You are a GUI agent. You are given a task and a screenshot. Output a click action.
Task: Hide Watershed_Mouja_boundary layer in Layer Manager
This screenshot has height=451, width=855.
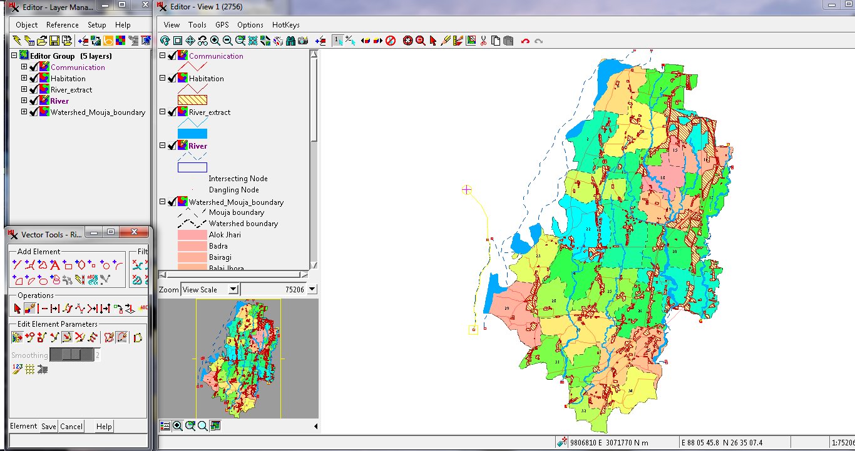(x=34, y=112)
